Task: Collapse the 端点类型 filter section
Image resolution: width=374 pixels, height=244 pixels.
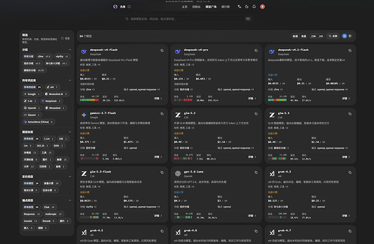Action: 69,200
